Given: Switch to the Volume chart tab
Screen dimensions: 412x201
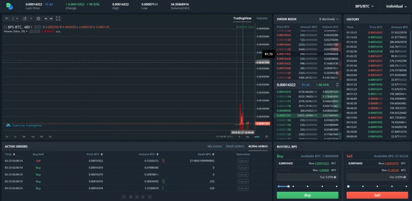Looking at the screenshot, I should pyautogui.click(x=262, y=19).
